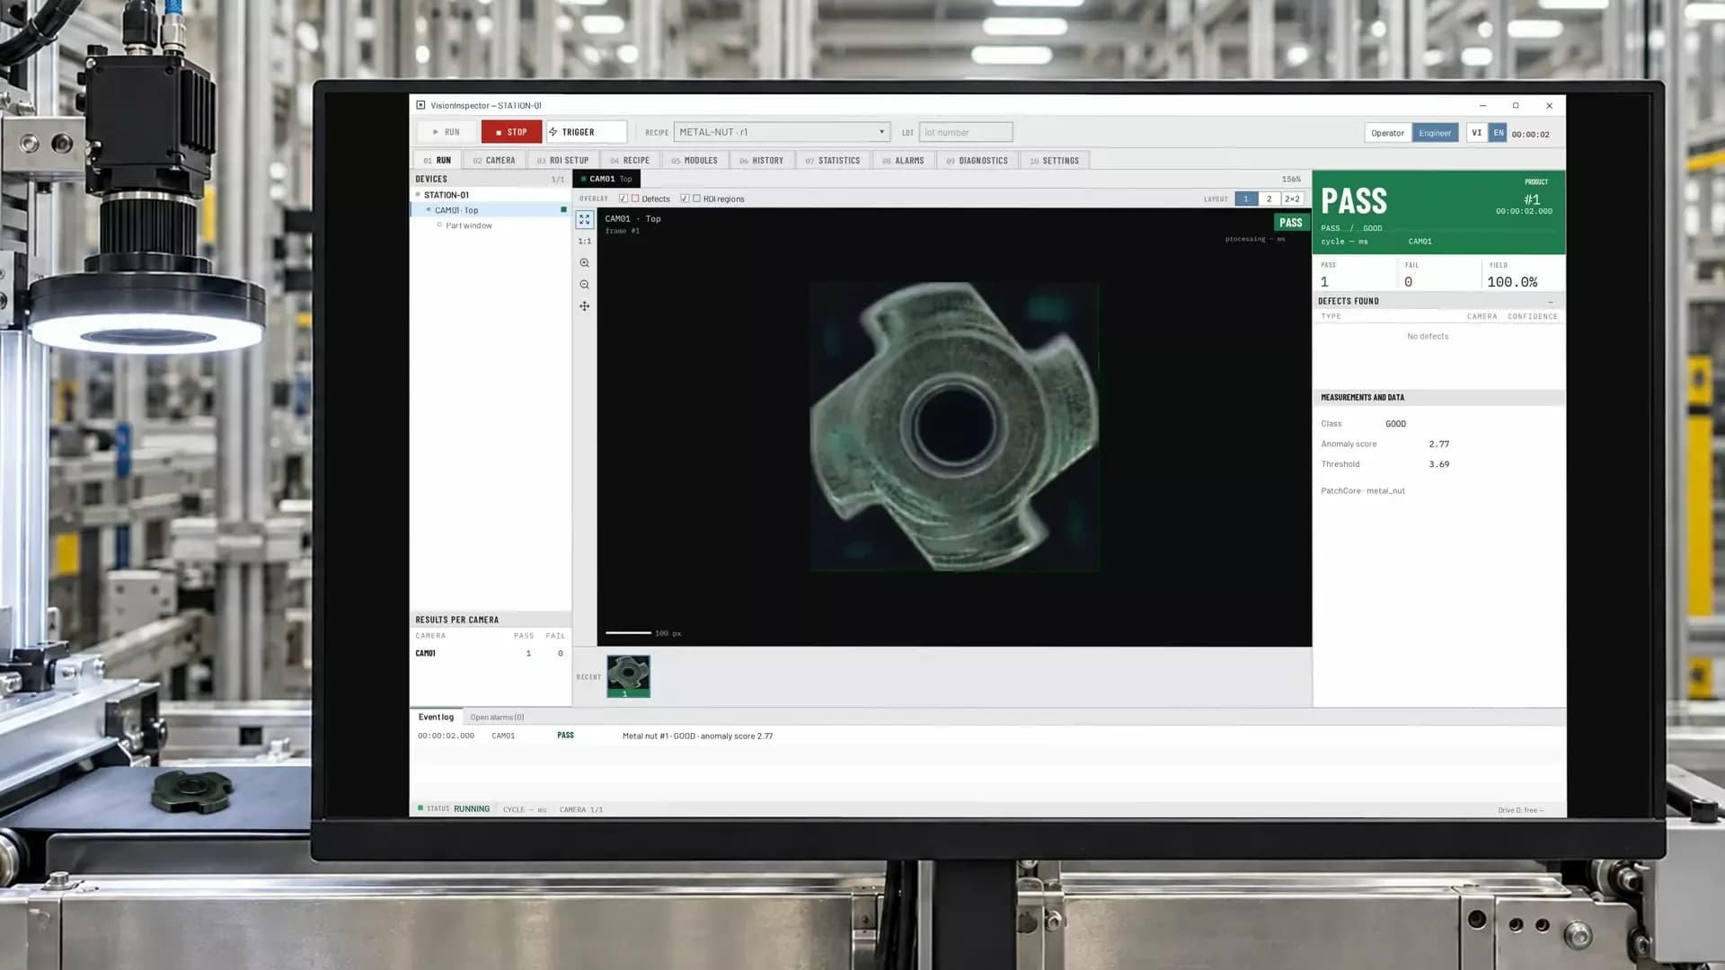This screenshot has height=970, width=1725.
Task: Collapse the DEFECTS FOUND panel
Action: click(x=1551, y=302)
